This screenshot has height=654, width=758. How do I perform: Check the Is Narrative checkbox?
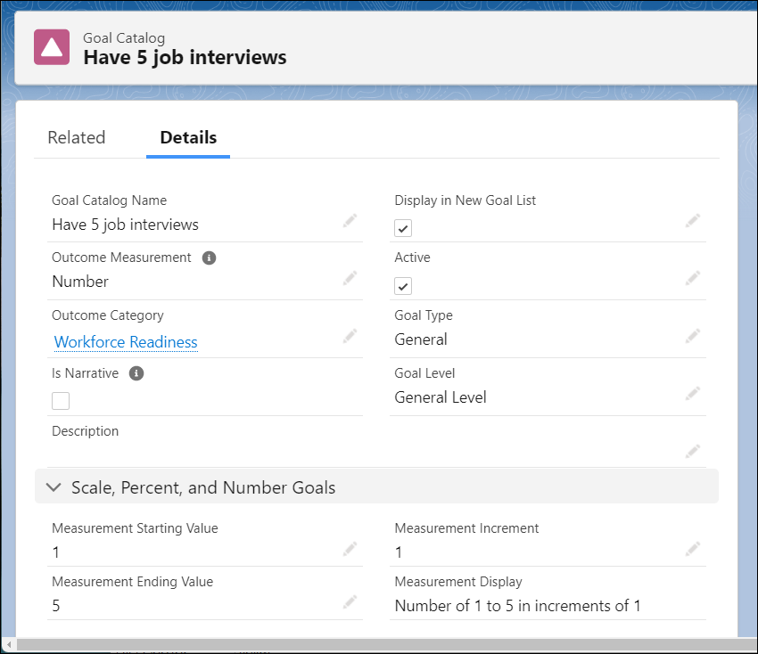click(x=61, y=401)
